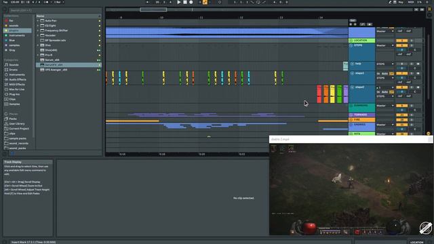The height and width of the screenshot is (244, 434).
Task: Expand the Frequency Shifter entry
Action: pos(38,30)
